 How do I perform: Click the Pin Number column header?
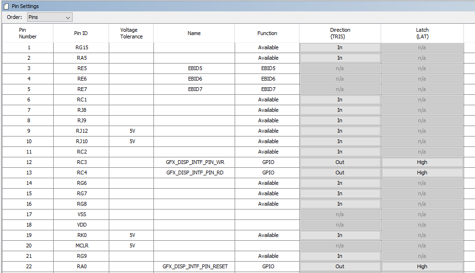tap(28, 33)
